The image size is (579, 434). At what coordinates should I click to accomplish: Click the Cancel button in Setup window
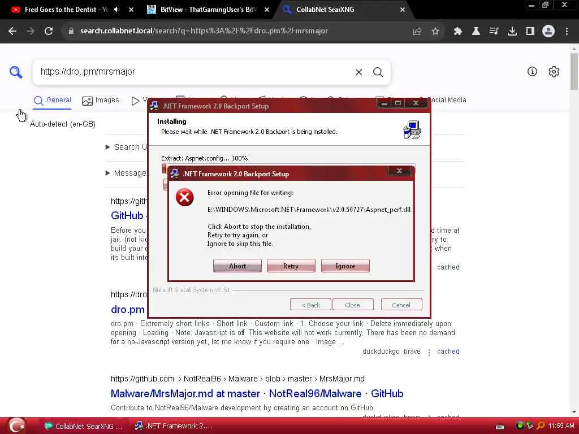401,305
